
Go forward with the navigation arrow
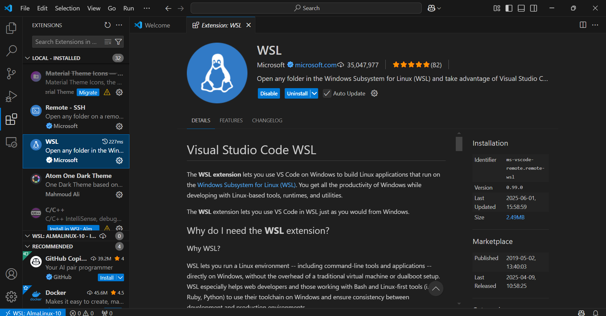pos(181,8)
